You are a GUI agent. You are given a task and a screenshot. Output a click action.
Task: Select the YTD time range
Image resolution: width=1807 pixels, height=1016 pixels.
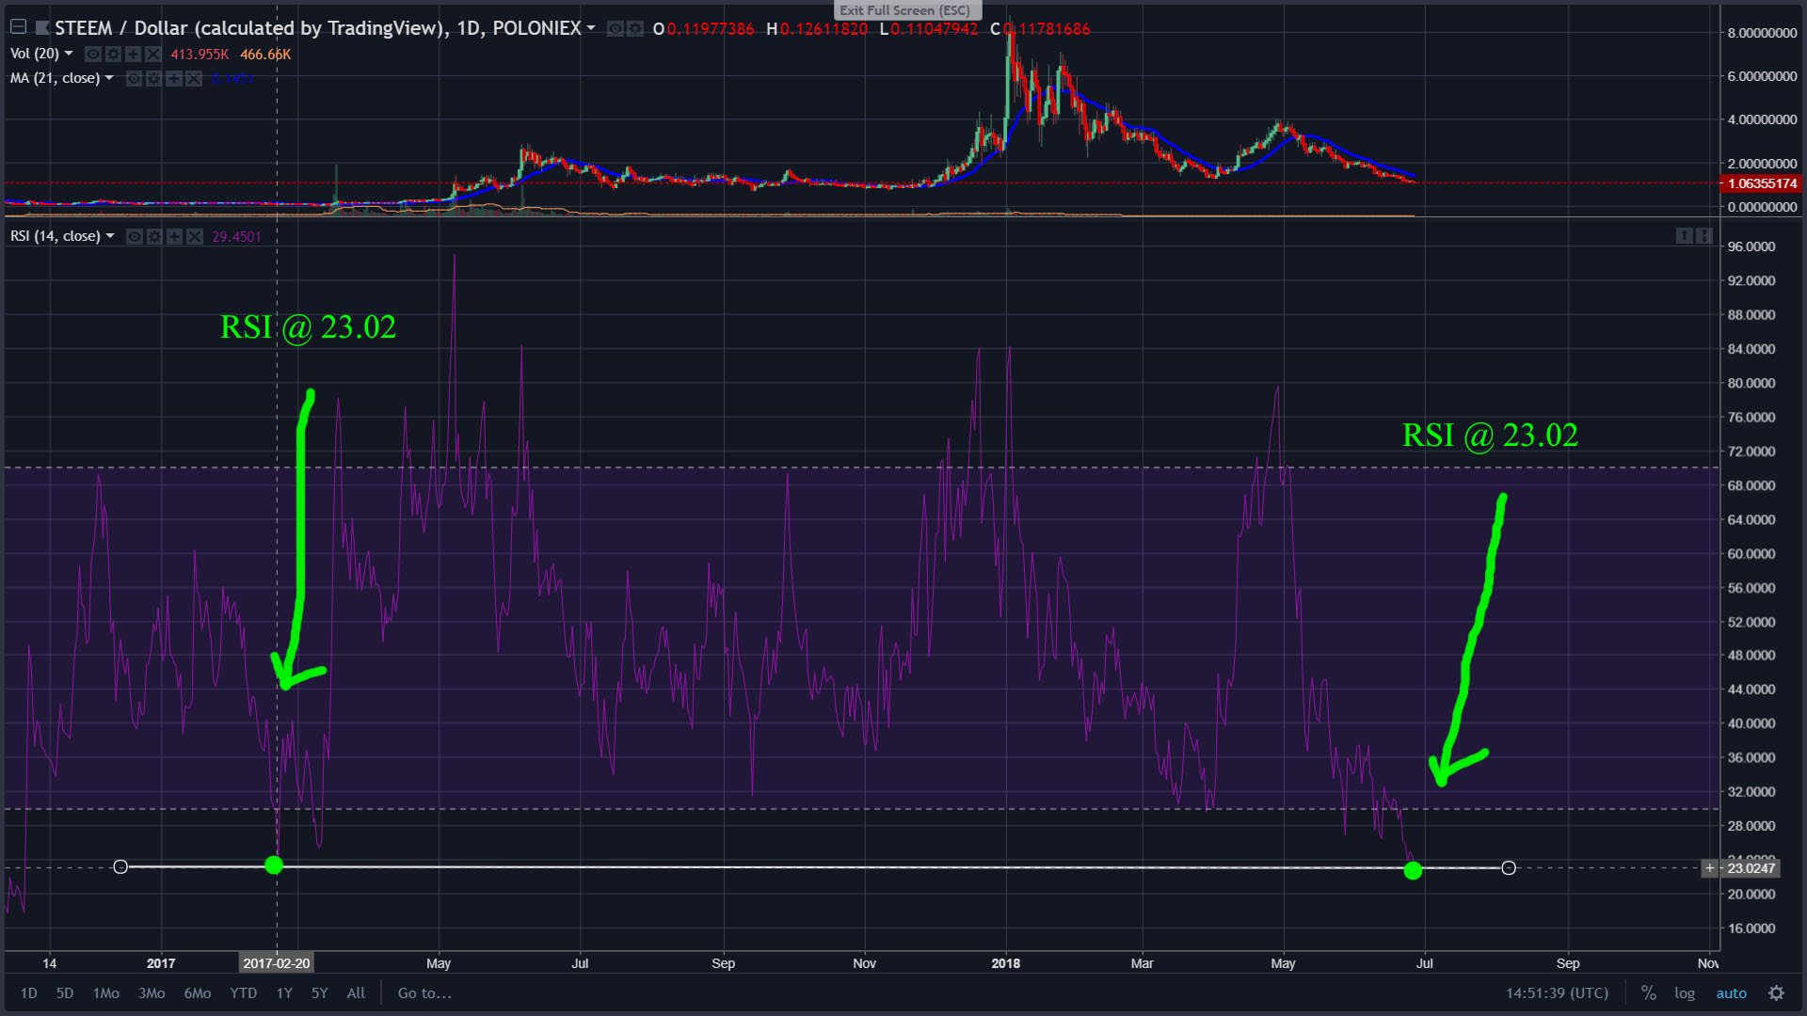click(243, 993)
